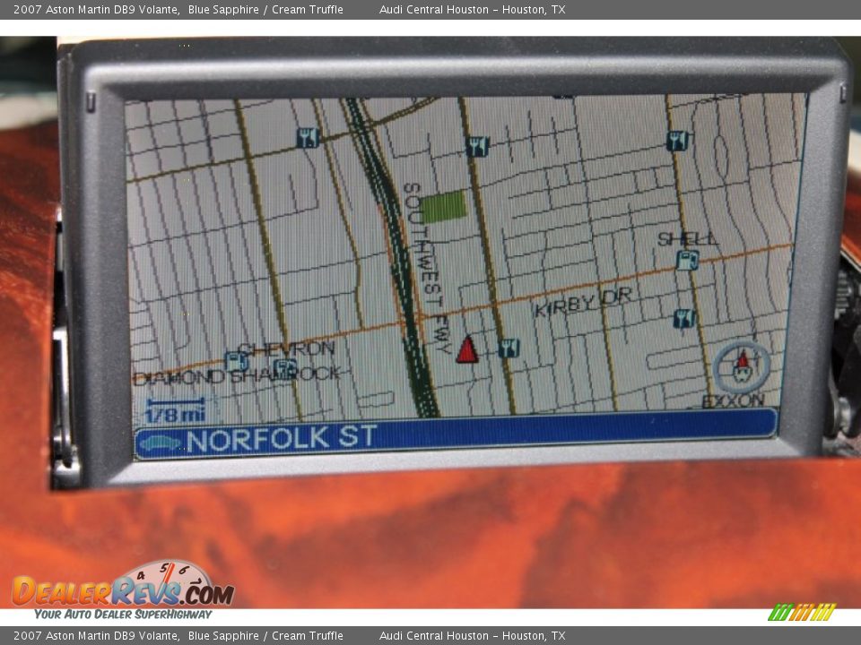861x645 pixels.
Task: Select the restaurant icon above the SHELL label
Action: point(678,141)
